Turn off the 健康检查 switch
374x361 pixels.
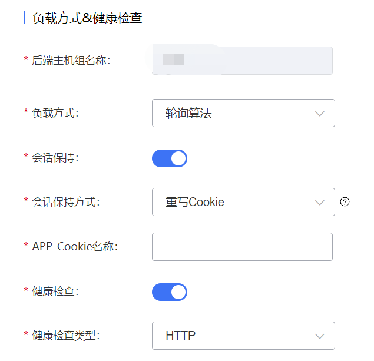[x=170, y=292]
